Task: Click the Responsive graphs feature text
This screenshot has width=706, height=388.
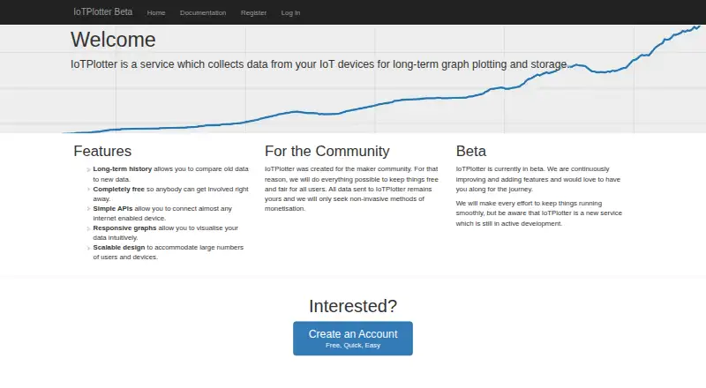Action: coord(166,233)
